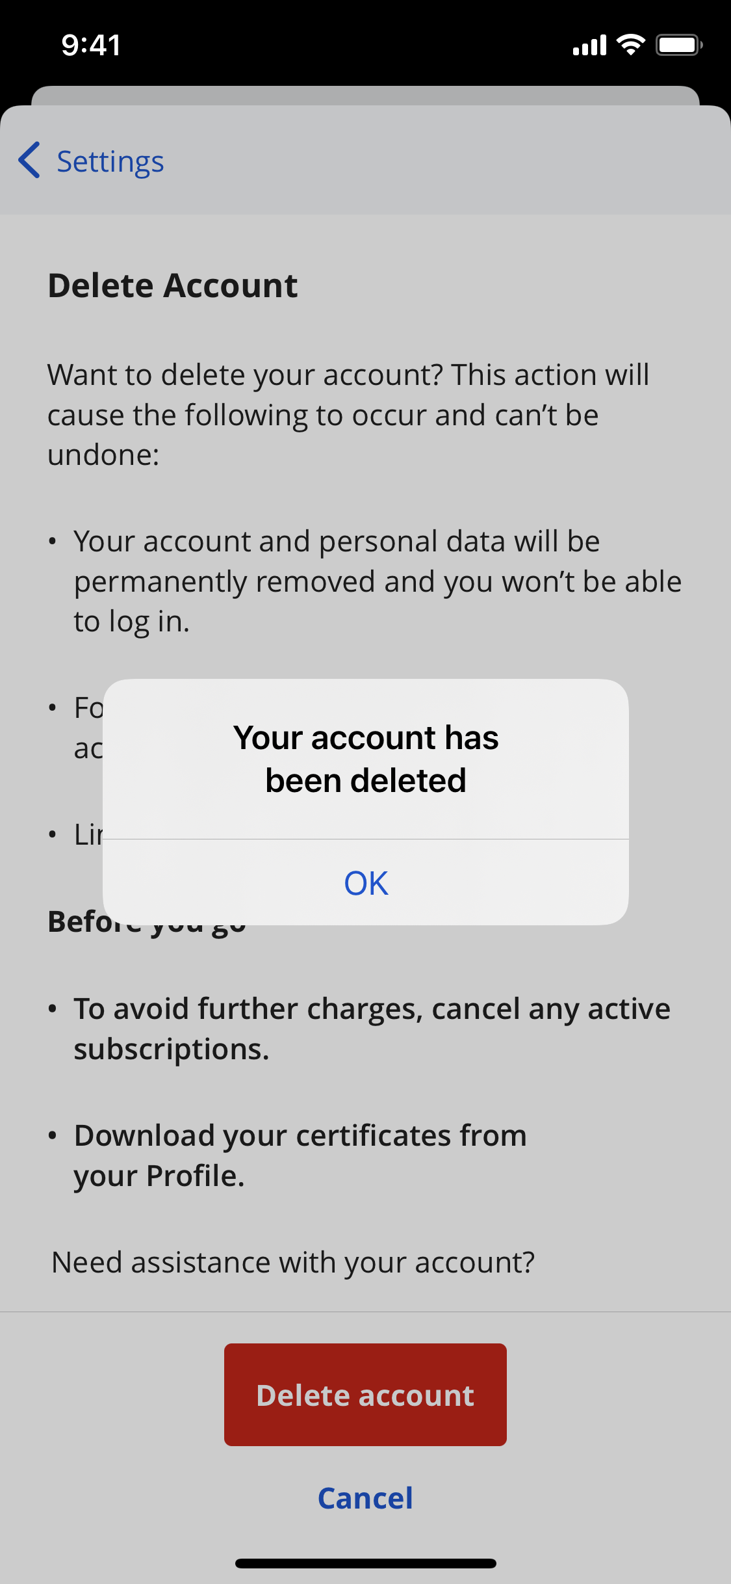Screen dimensions: 731x1584
Task: Click OK in the deletion alert
Action: 366,883
